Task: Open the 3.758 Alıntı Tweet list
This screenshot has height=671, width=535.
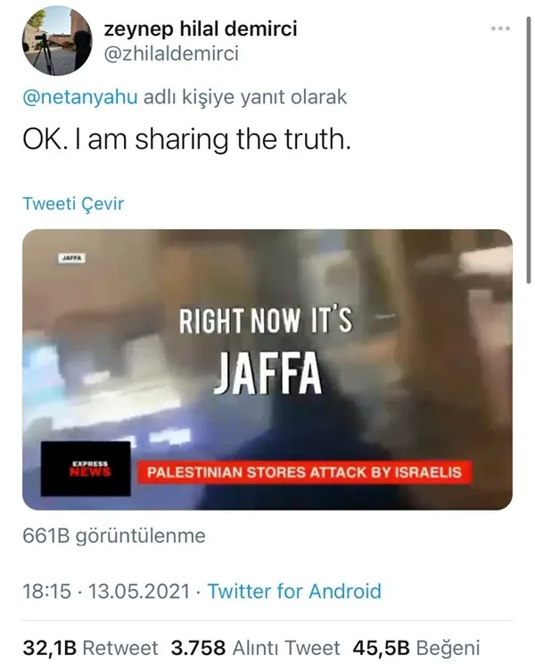Action: pos(256,648)
